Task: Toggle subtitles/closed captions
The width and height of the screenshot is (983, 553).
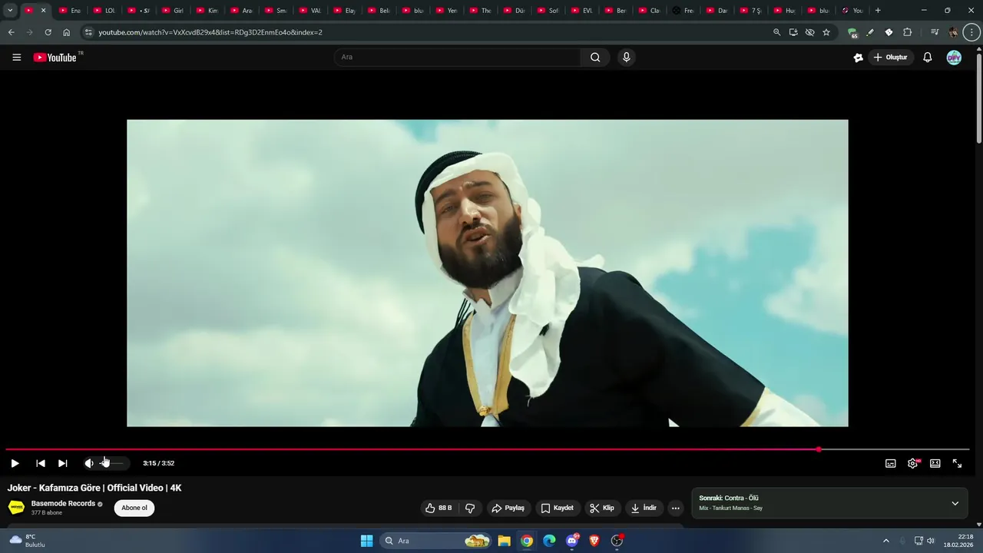Action: click(x=891, y=463)
